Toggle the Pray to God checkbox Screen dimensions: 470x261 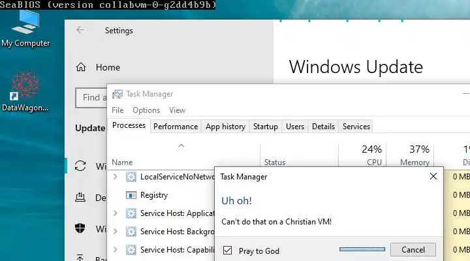(227, 250)
